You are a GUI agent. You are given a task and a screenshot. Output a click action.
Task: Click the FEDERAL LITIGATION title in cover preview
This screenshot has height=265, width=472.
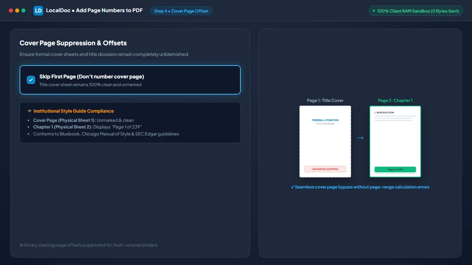[325, 120]
